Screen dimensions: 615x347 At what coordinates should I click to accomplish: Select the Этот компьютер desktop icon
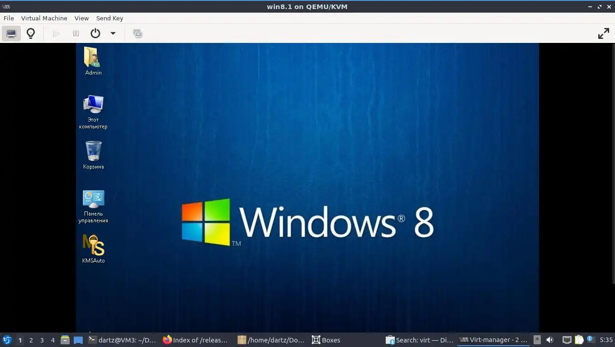pyautogui.click(x=93, y=112)
